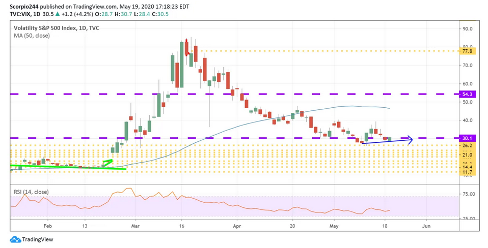
Task: Click the TradingView cloud logo icon
Action: pos(15,240)
